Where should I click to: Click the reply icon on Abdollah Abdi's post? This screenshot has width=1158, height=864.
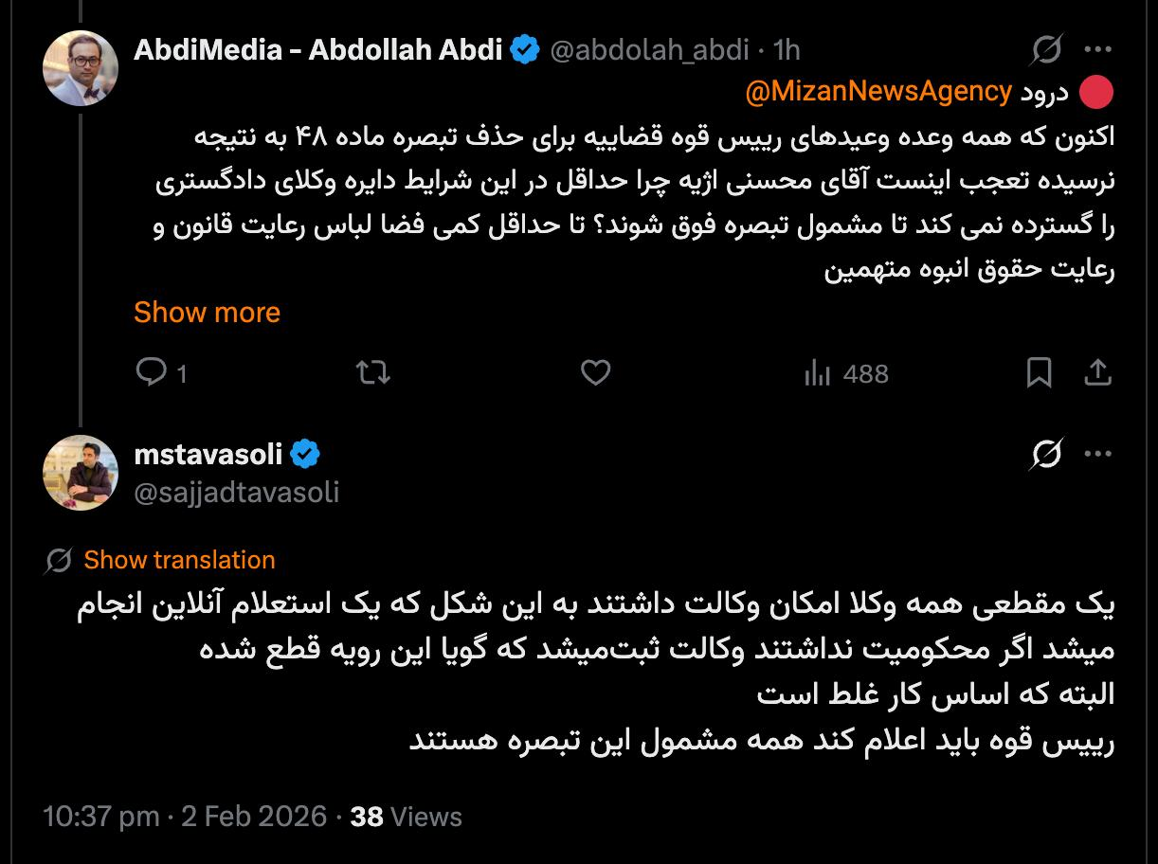click(152, 373)
